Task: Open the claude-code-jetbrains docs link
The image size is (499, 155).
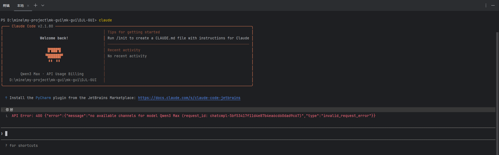Action: [189, 98]
